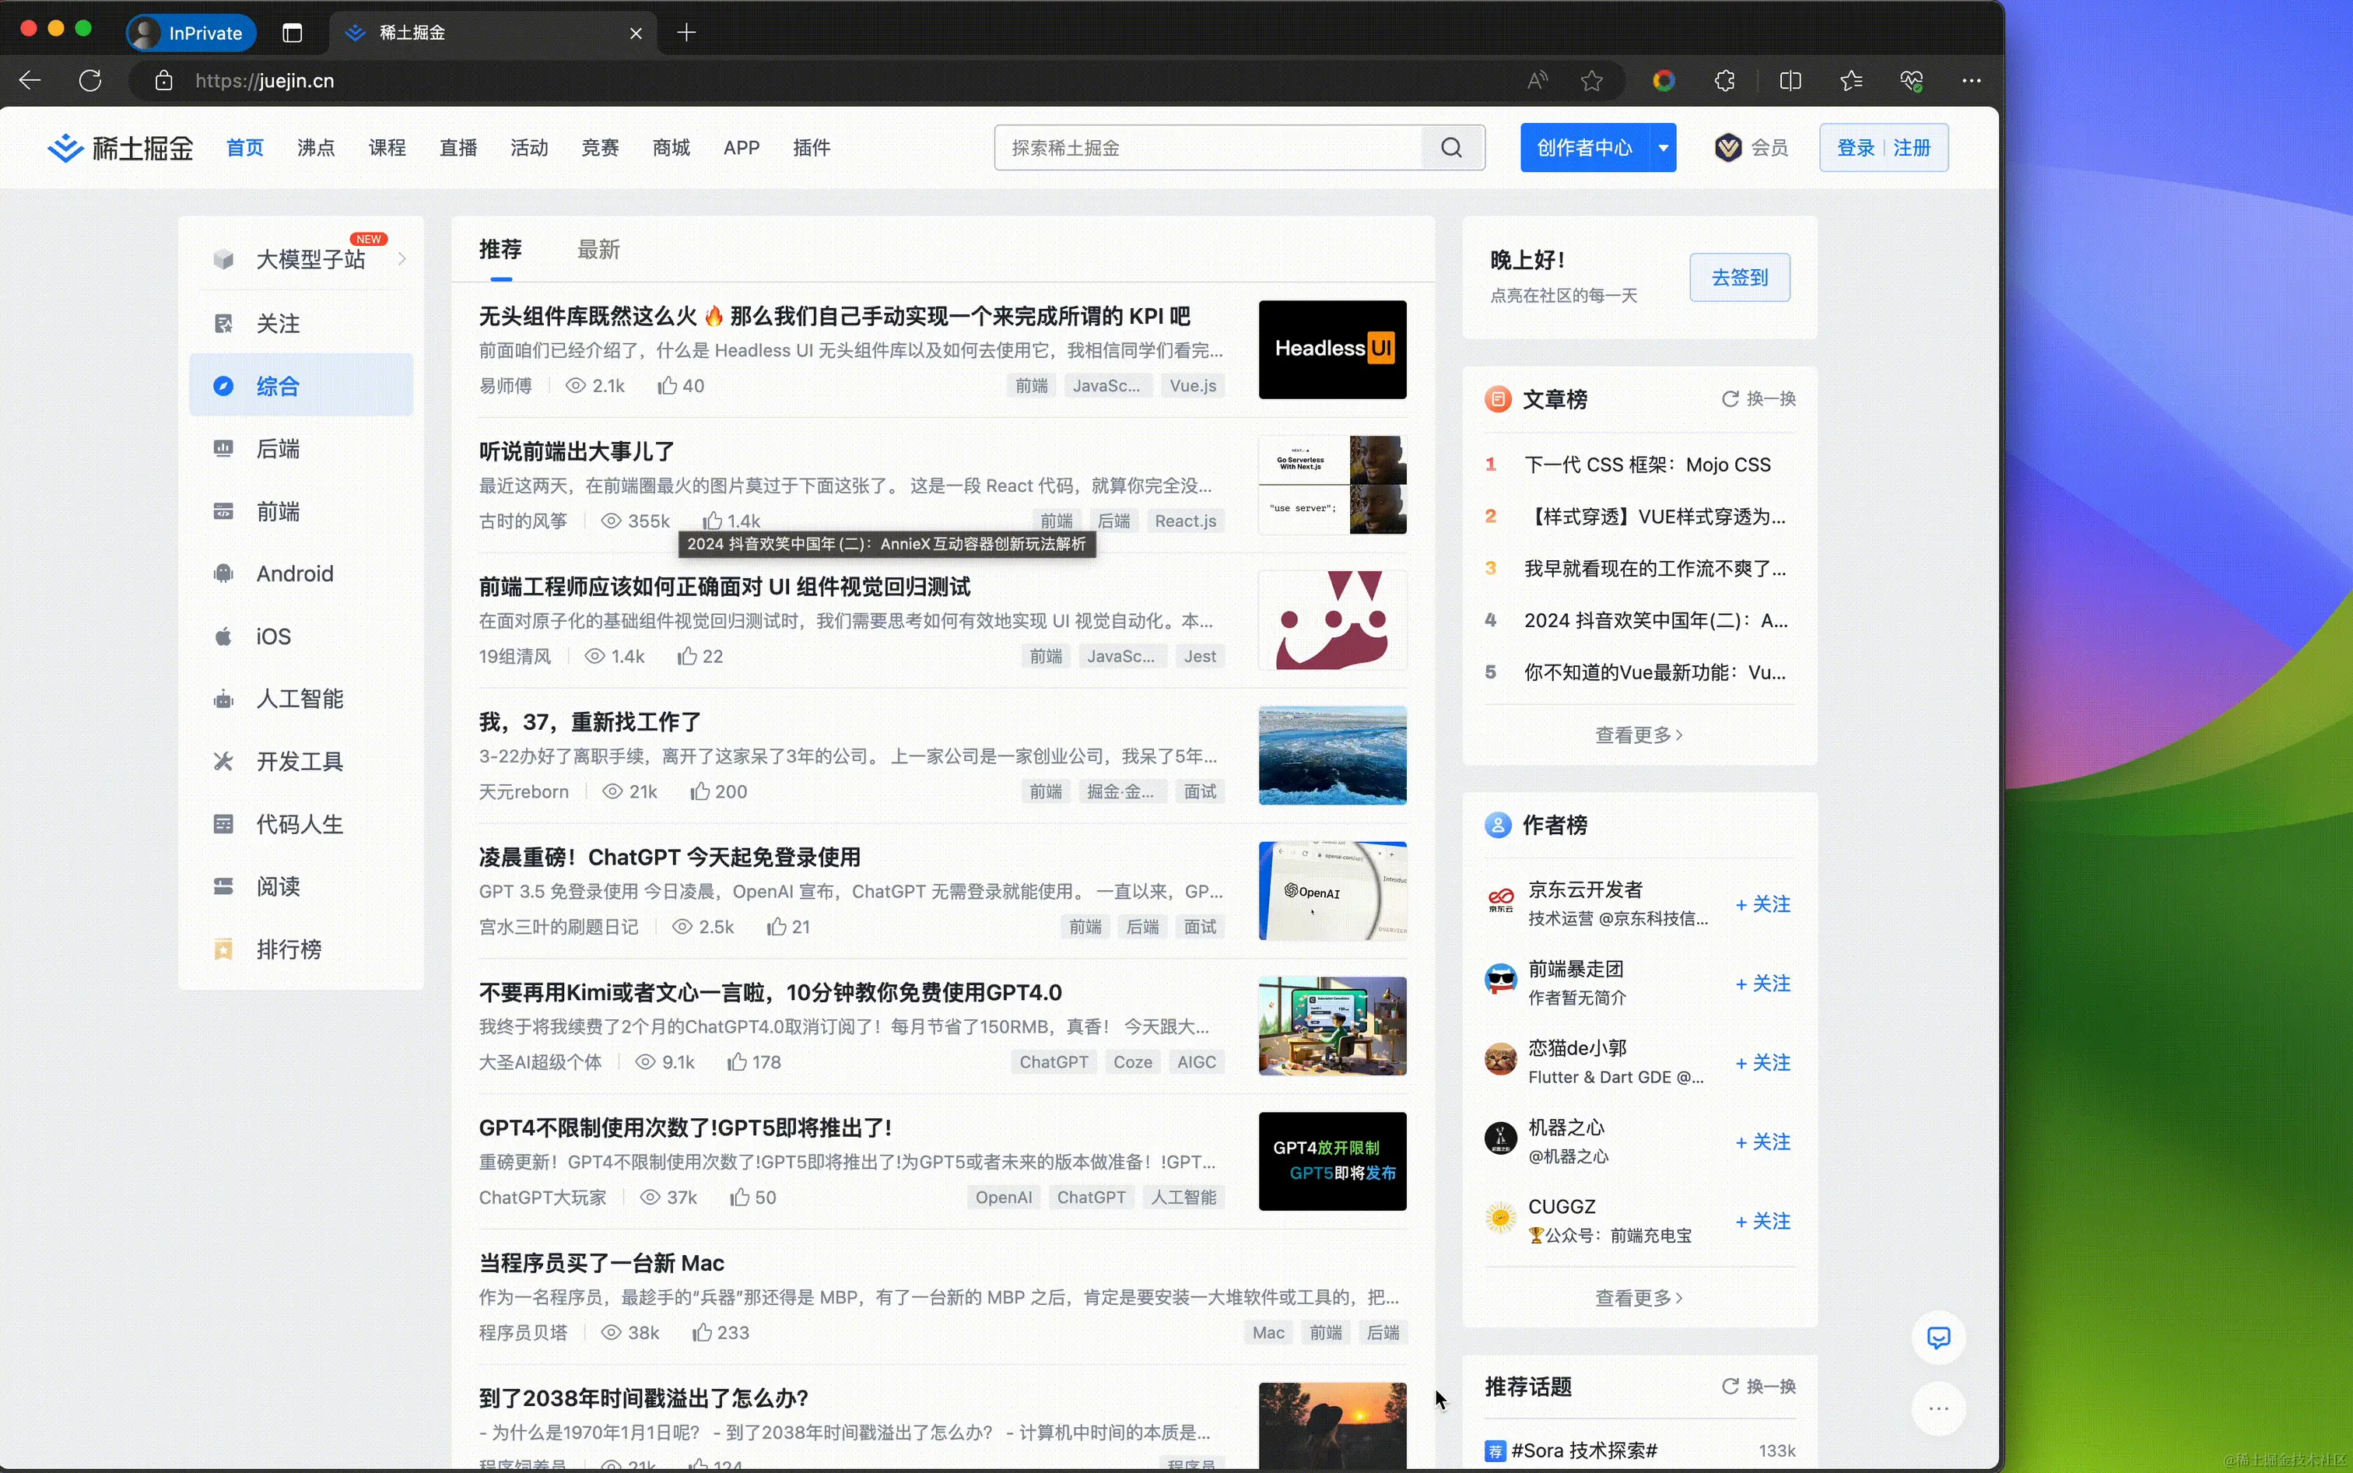Open the floating more options ellipsis button
The image size is (2353, 1473).
tap(1938, 1408)
